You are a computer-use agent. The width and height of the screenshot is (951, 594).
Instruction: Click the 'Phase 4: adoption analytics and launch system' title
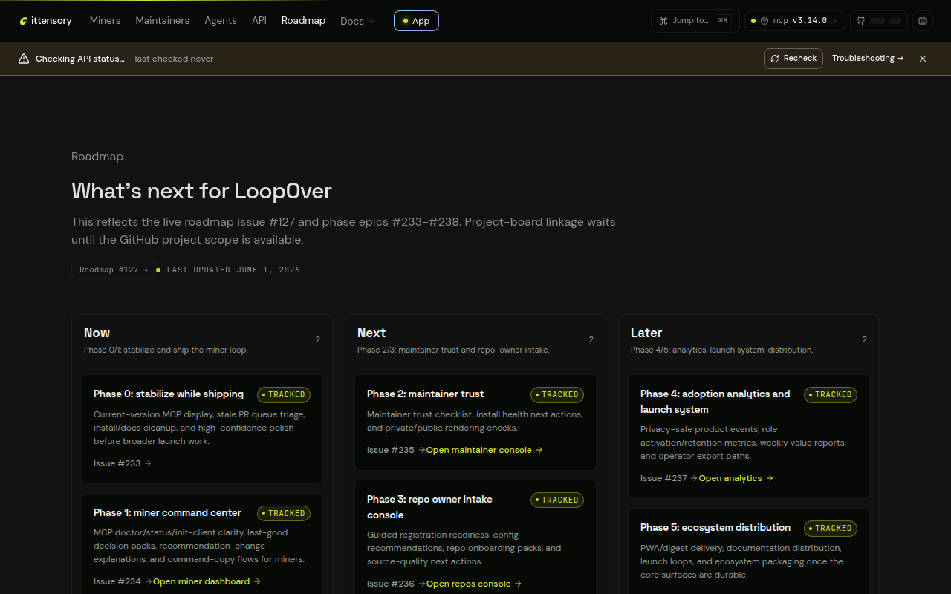coord(715,402)
